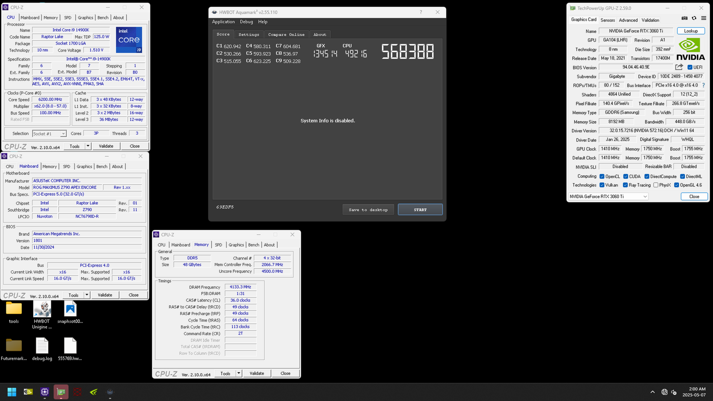Click the network globe tray icon

point(664,392)
